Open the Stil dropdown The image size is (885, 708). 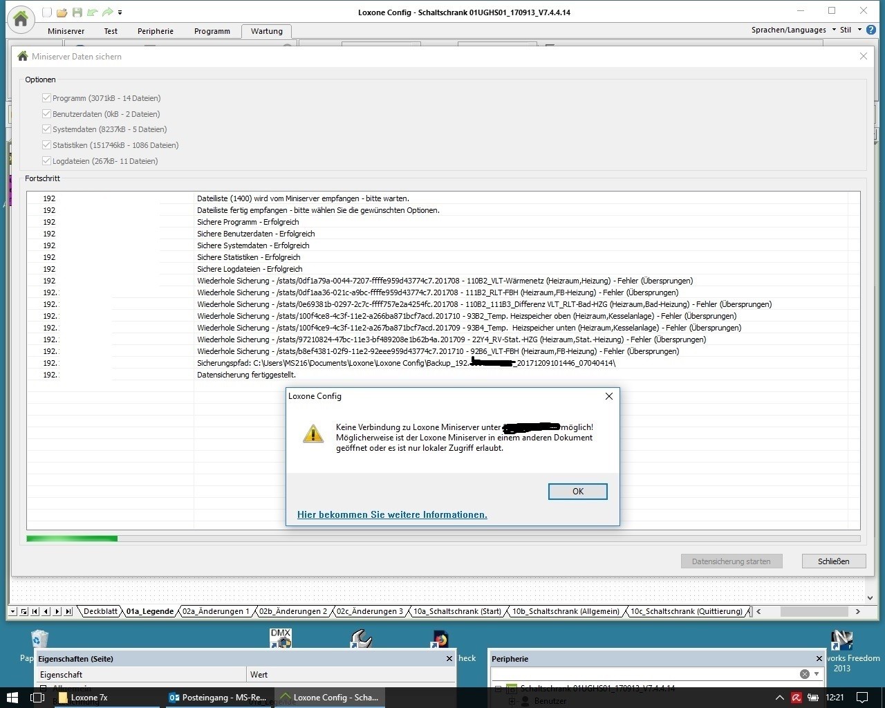pyautogui.click(x=850, y=30)
